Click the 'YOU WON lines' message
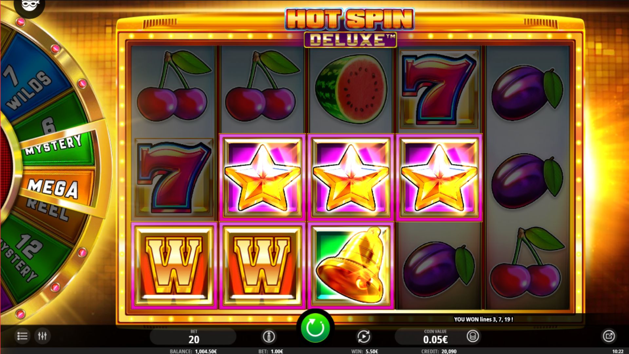The image size is (629, 354). [484, 319]
